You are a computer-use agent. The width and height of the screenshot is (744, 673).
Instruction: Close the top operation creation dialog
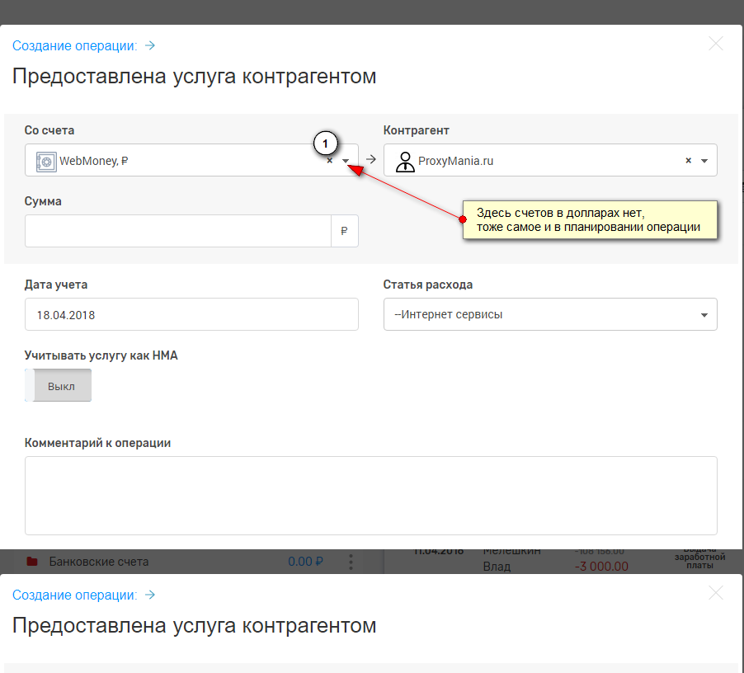point(716,45)
